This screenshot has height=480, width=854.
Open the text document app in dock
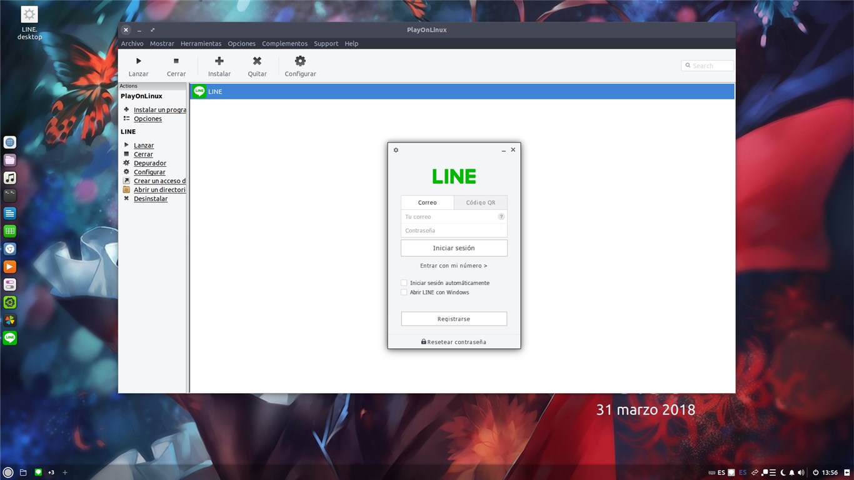[x=10, y=213]
